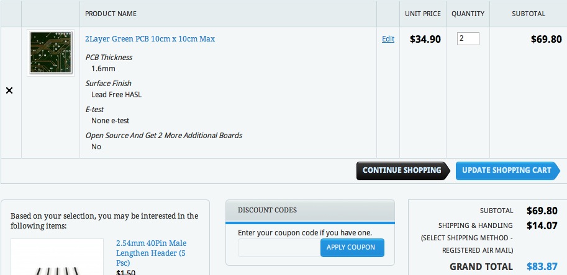Screen dimensions: 567x275
Task: Click the $83.87 grand total amount
Action: click(542, 267)
